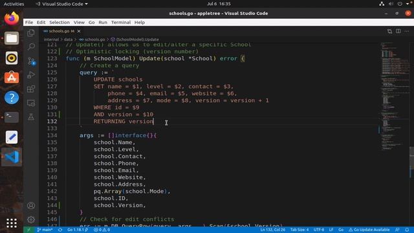This screenshot has width=414, height=233.
Task: Click pq.Array(school.Mode) on line 142
Action: click(x=131, y=192)
